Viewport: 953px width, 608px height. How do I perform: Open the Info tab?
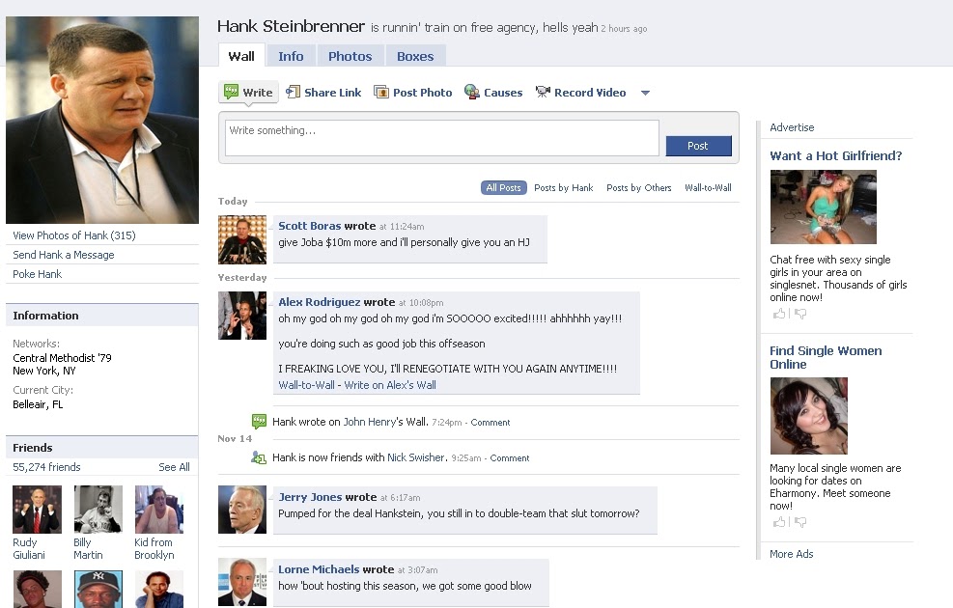pyautogui.click(x=291, y=56)
